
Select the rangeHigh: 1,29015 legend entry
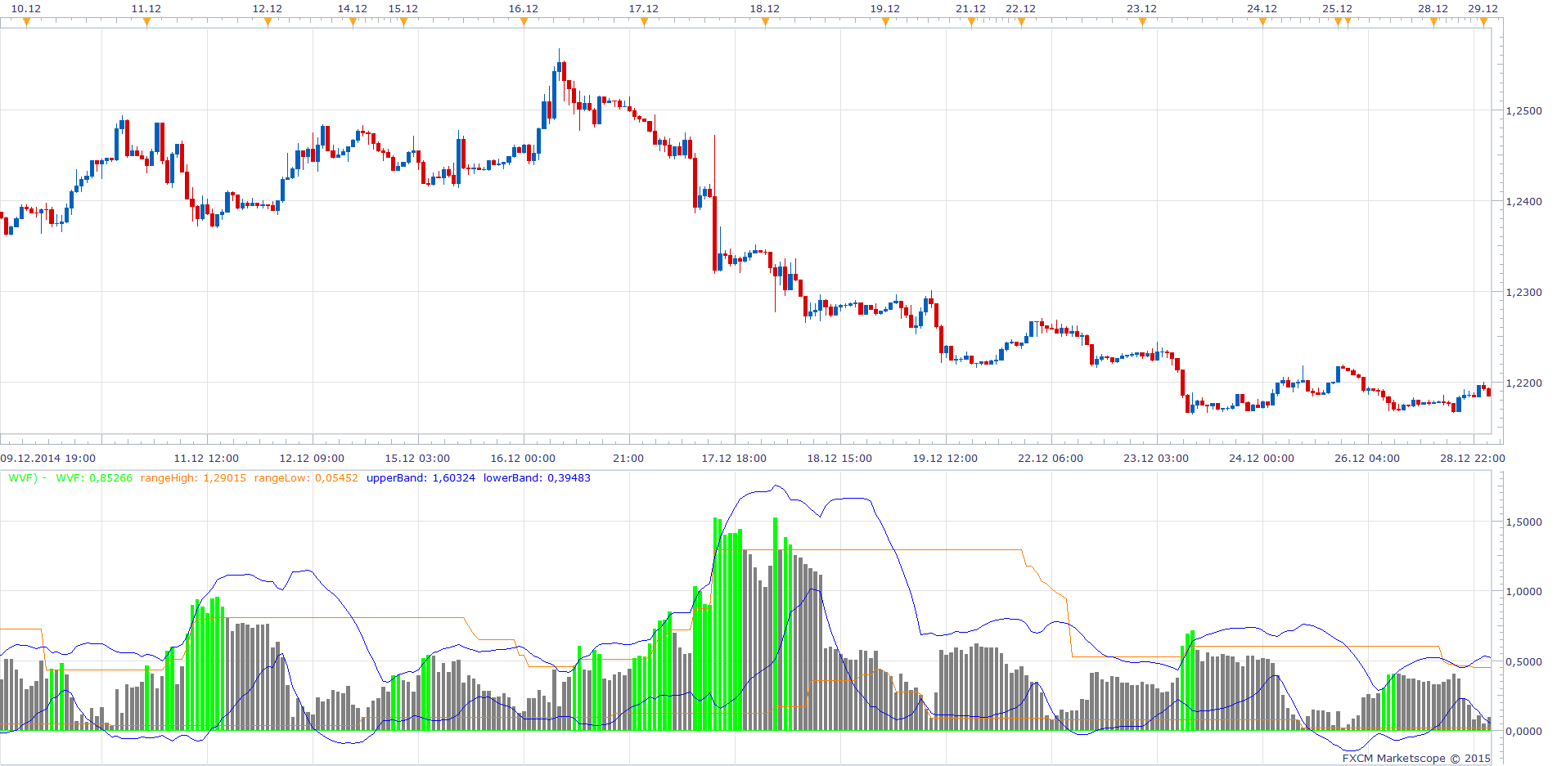(193, 478)
